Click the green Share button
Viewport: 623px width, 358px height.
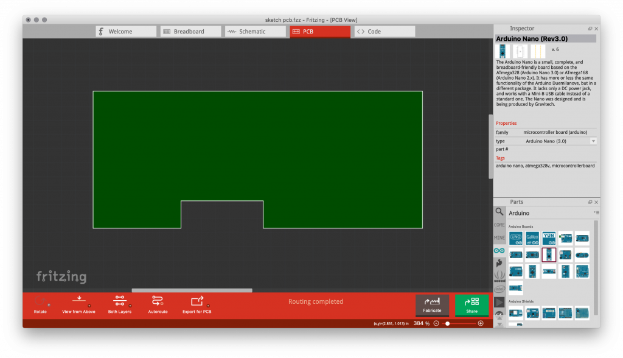click(x=472, y=305)
